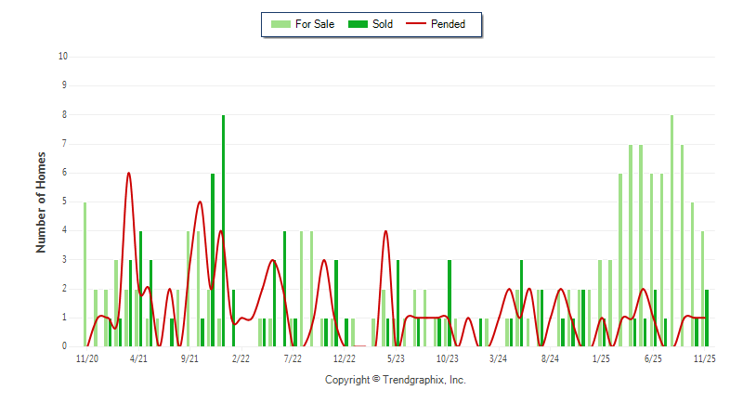Click the Pended line peak above 5/23

point(385,231)
